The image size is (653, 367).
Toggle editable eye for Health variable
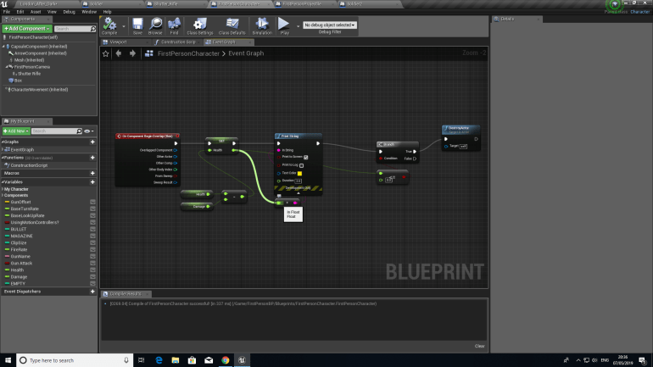click(x=93, y=270)
